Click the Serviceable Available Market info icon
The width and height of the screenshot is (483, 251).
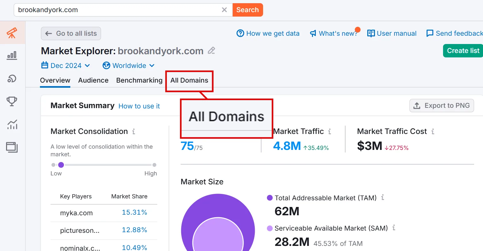pyautogui.click(x=394, y=228)
